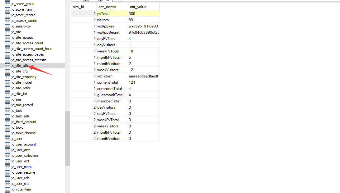Image resolution: width=340 pixels, height=193 pixels.
Task: Click the table icon beside jc_sms_record
Action: [x=7, y=105]
